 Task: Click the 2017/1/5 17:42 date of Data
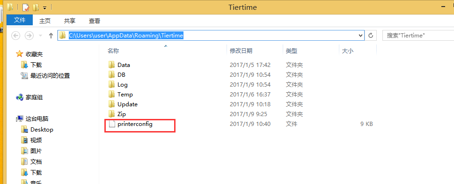point(250,65)
